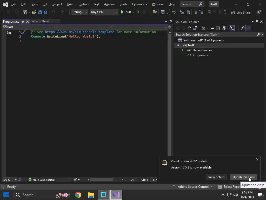Close the Program.cs tab

pos(28,22)
